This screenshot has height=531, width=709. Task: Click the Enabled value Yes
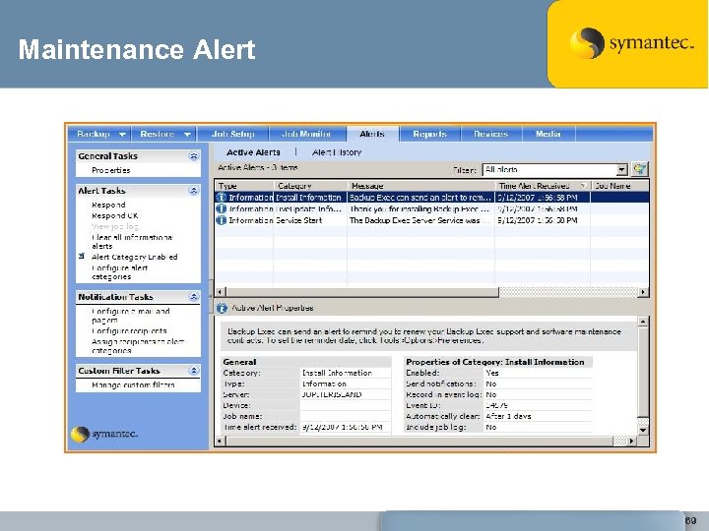click(x=492, y=373)
